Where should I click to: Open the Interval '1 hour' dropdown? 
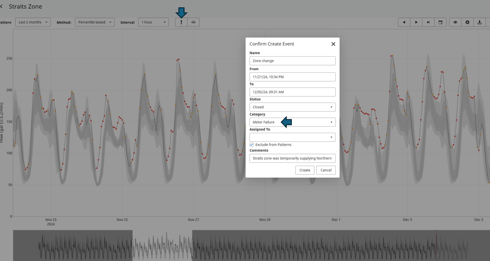point(153,22)
